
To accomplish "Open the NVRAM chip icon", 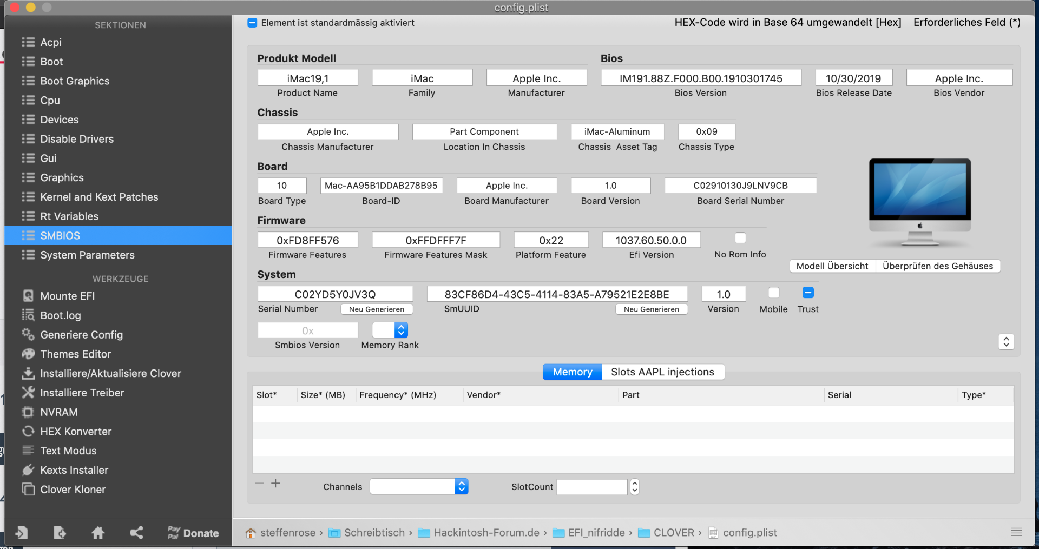I will click(28, 412).
